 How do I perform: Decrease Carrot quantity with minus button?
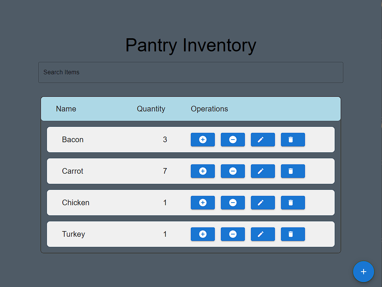(233, 171)
